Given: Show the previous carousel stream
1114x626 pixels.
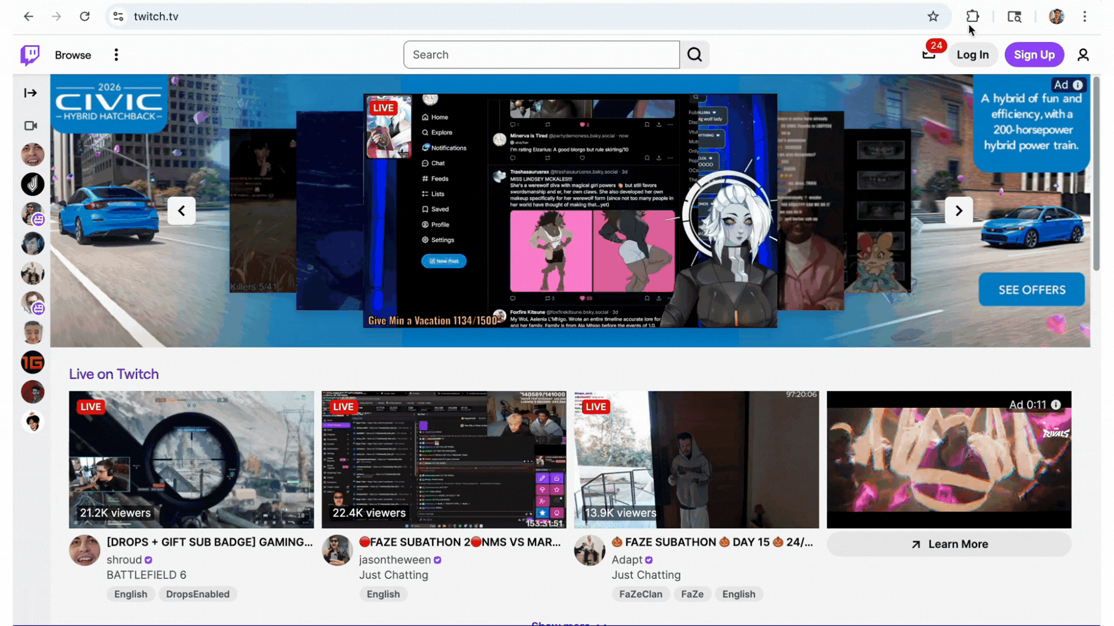Looking at the screenshot, I should point(182,211).
